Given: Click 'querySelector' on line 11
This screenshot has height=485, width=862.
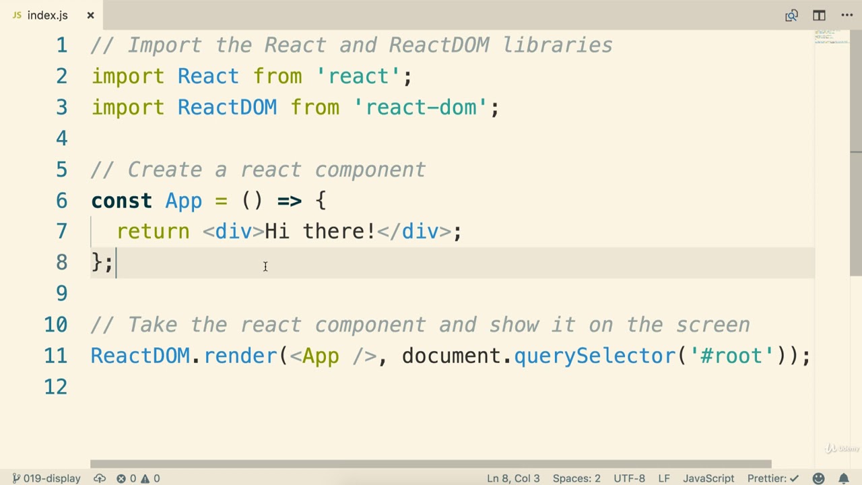Looking at the screenshot, I should coord(595,356).
